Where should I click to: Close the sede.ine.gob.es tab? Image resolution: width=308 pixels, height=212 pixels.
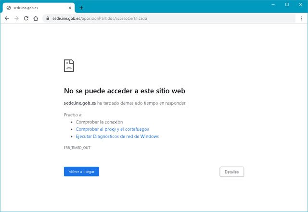[x=70, y=8]
